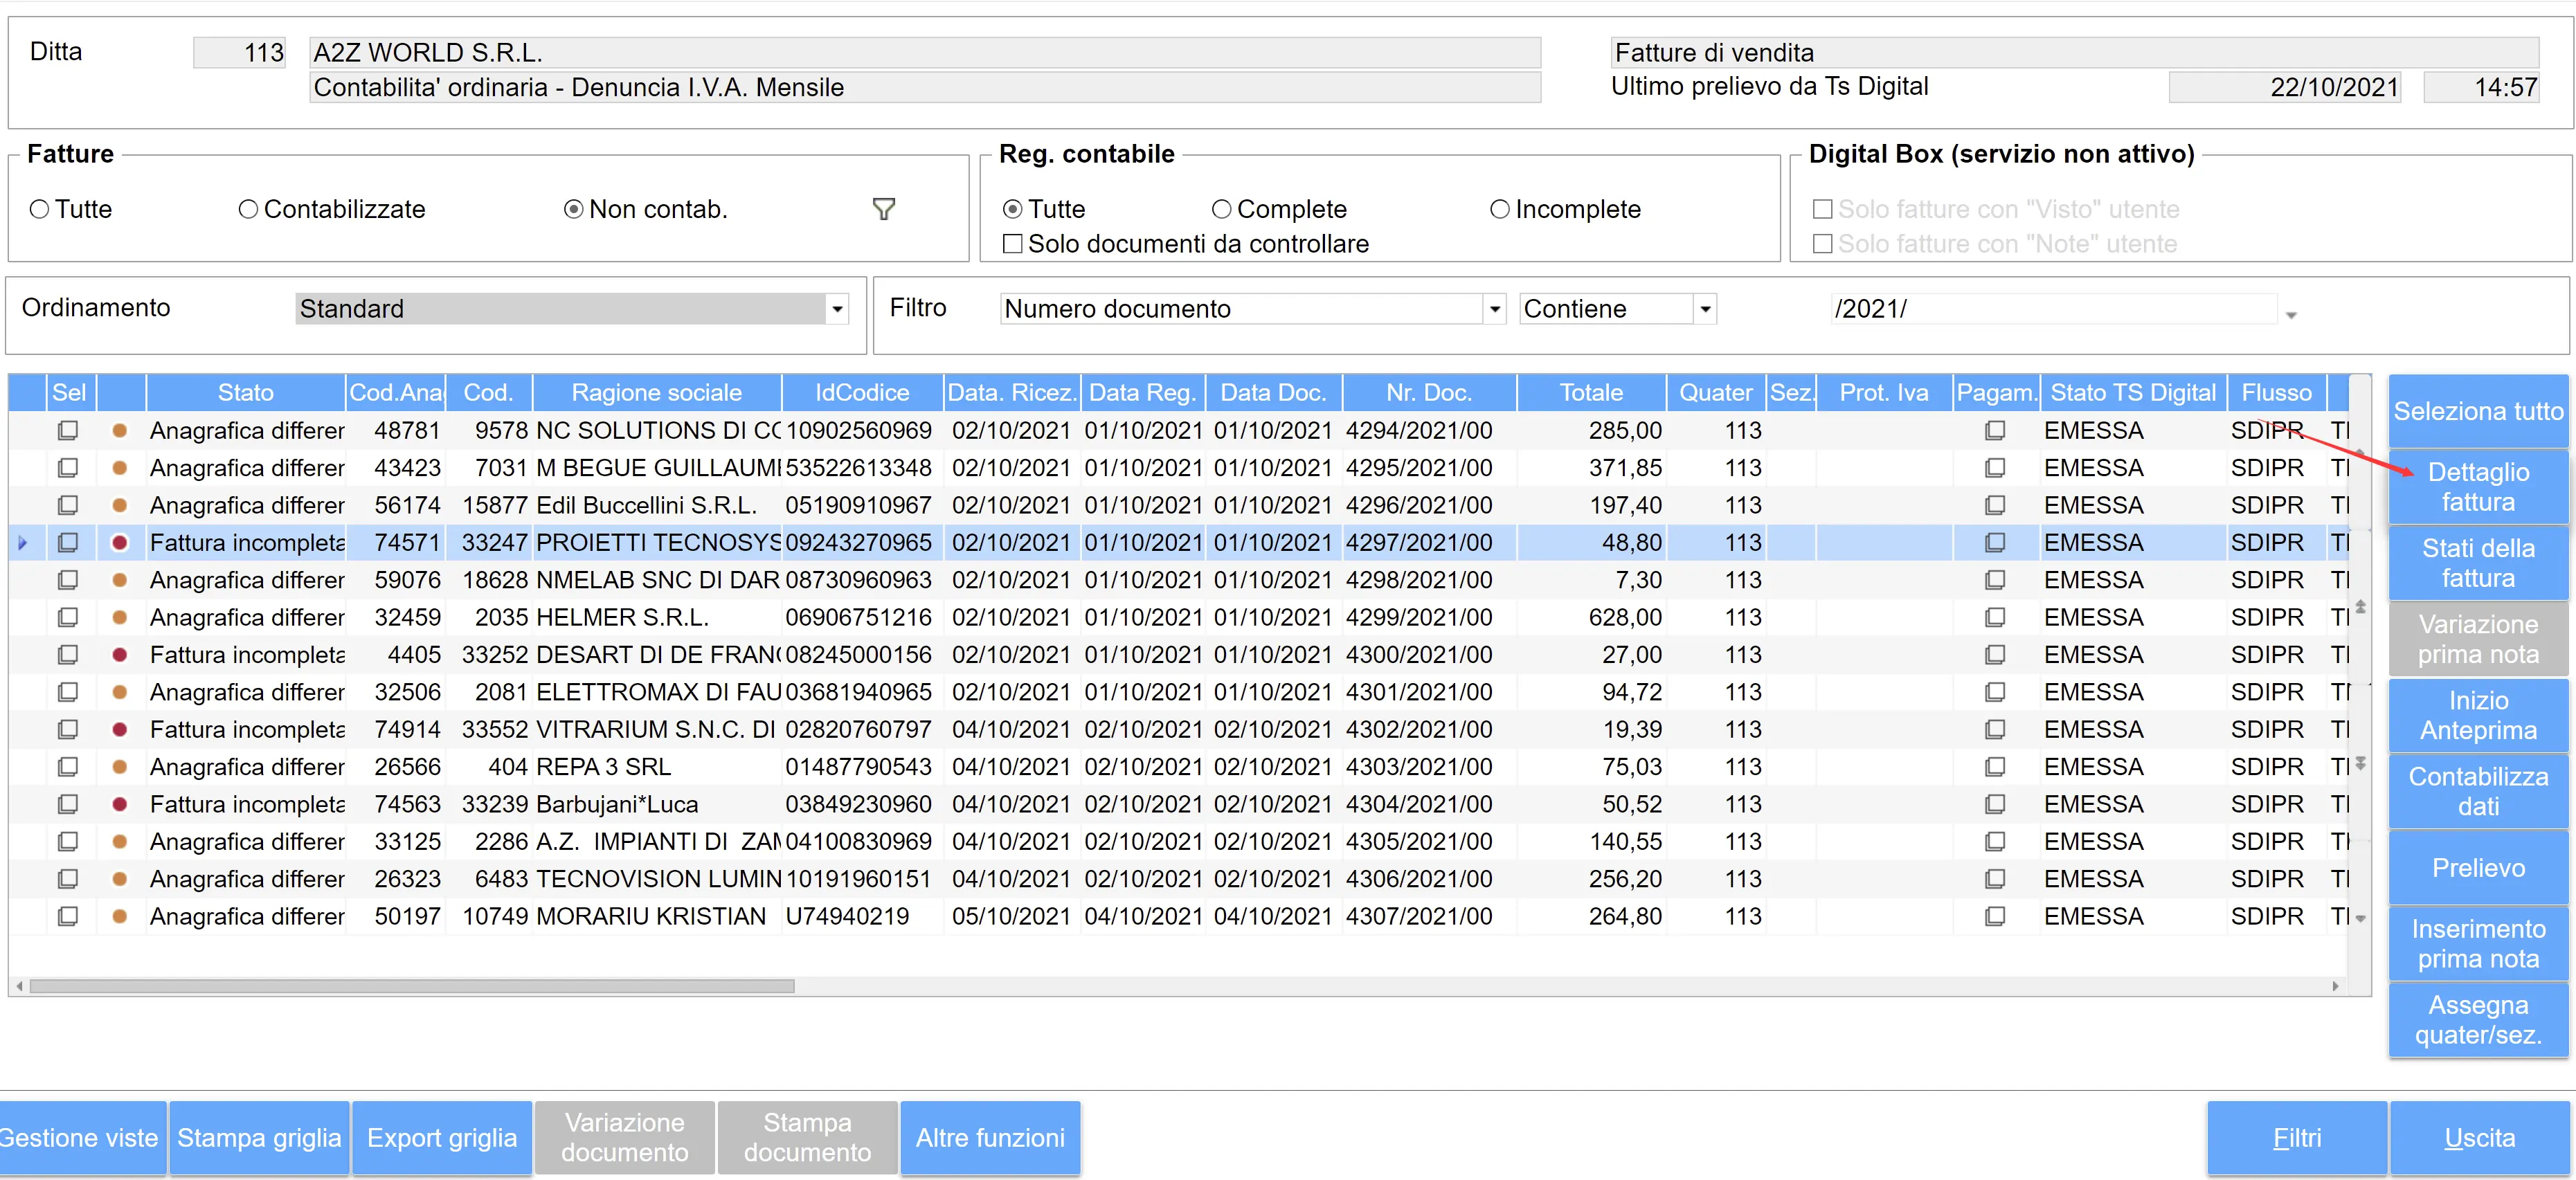Click the orange status dot on NC SOLUTIONS row
Screen dimensions: 2576x1180
pyautogui.click(x=120, y=431)
